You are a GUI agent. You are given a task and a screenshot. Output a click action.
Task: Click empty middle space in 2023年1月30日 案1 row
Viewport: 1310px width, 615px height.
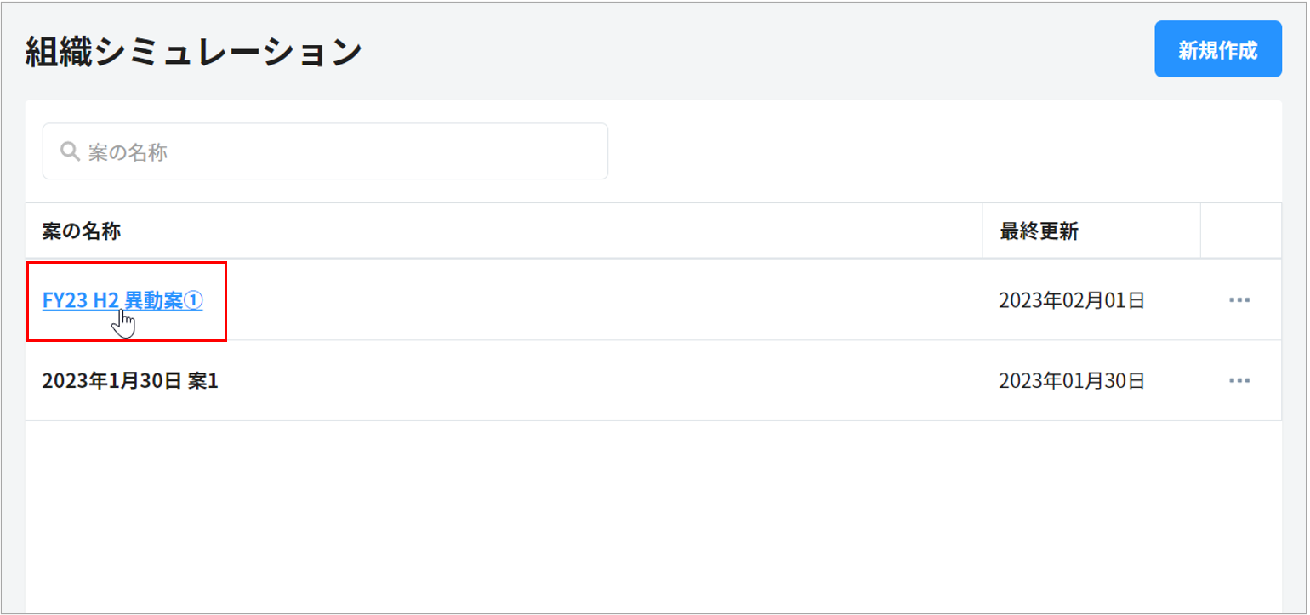[x=595, y=381]
